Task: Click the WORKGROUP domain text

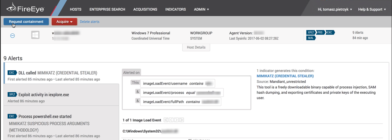Action: pyautogui.click(x=201, y=33)
